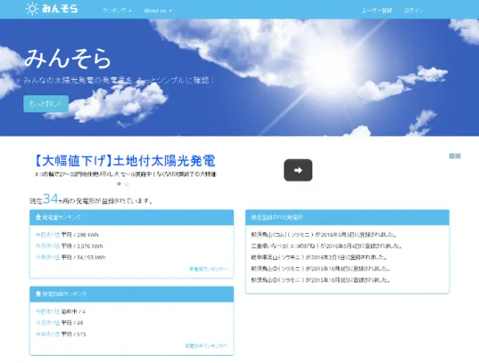Open 今年の1位 link in efficiency panel (515)

coord(47,334)
